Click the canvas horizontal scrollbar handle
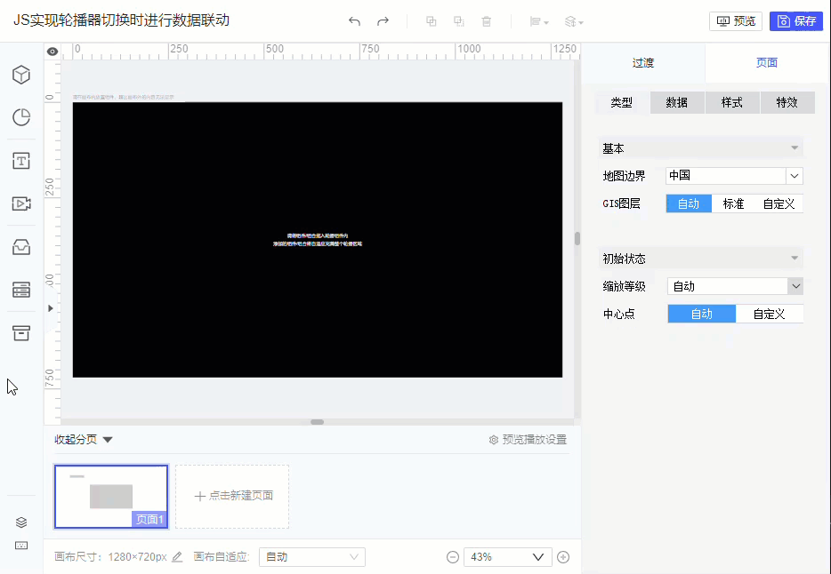Screen dimensions: 831x574 pos(317,422)
